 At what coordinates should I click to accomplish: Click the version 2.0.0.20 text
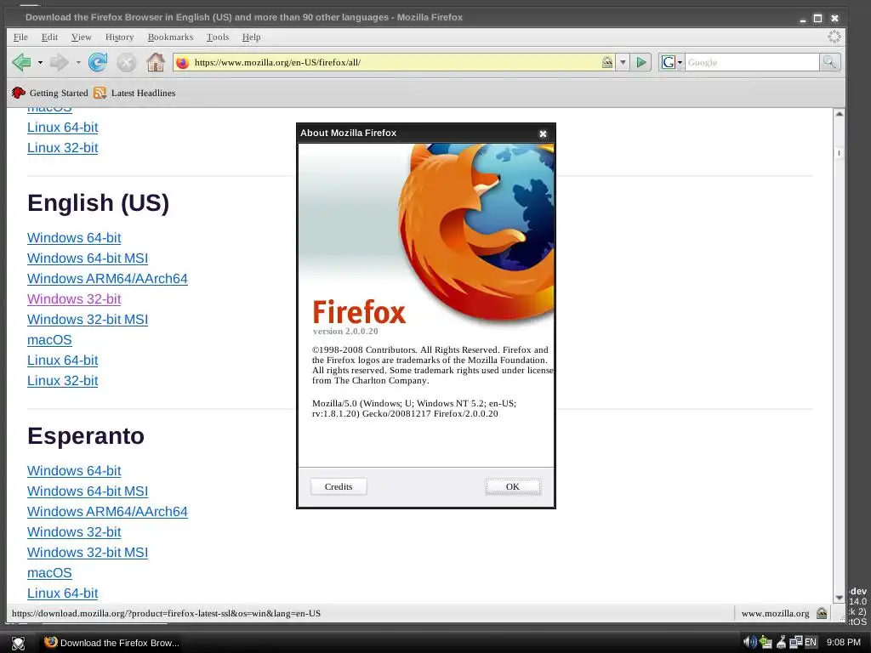pyautogui.click(x=345, y=332)
